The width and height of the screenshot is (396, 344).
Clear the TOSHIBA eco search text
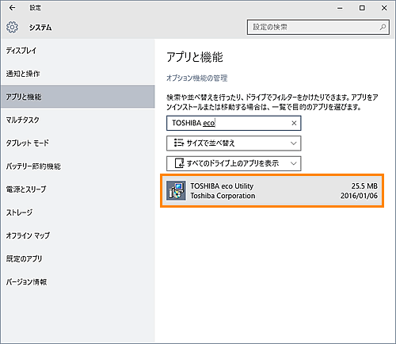point(294,123)
